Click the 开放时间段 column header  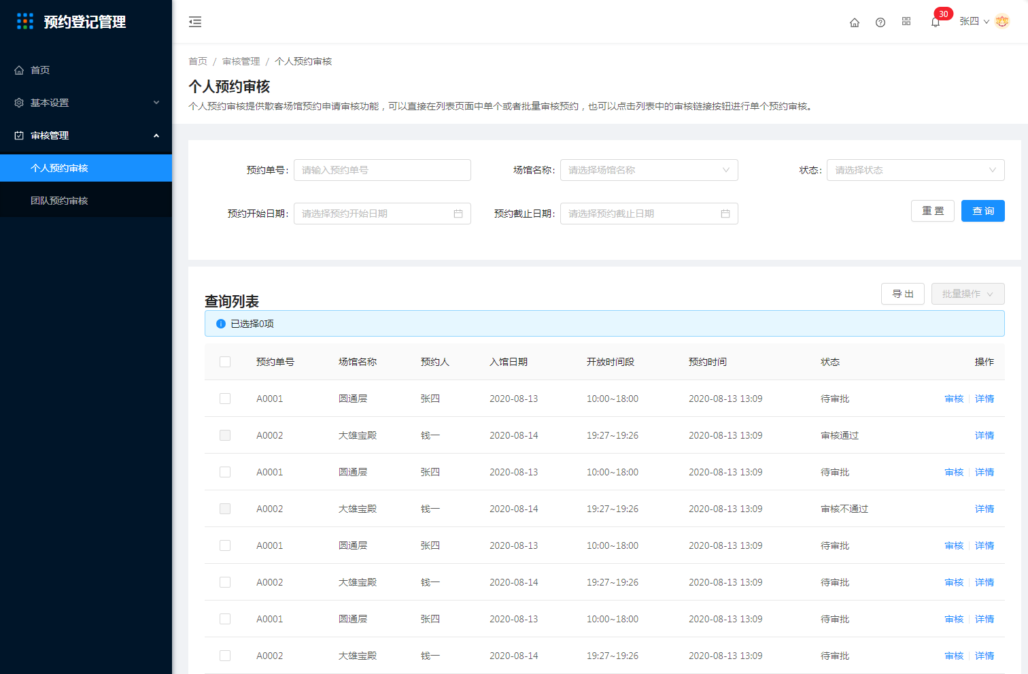click(x=611, y=362)
